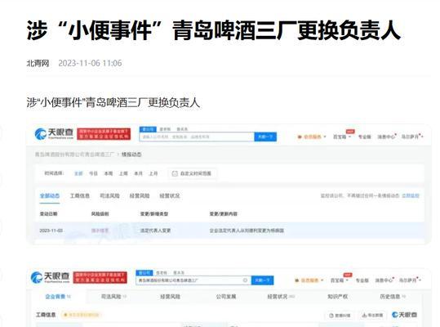The width and height of the screenshot is (440, 327).
Task: Click the 自定义时间范围 button
Action: click(192, 173)
